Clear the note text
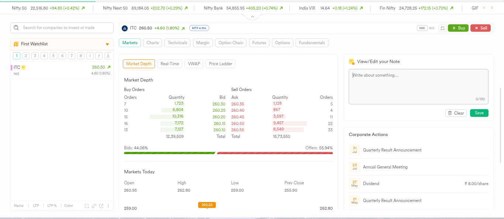The image size is (504, 219). [x=456, y=113]
